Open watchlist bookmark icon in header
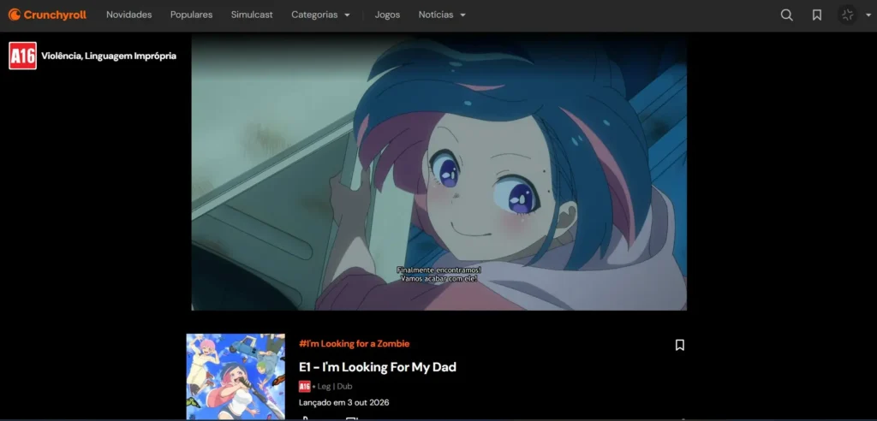Screen dimensions: 877x421 click(816, 15)
